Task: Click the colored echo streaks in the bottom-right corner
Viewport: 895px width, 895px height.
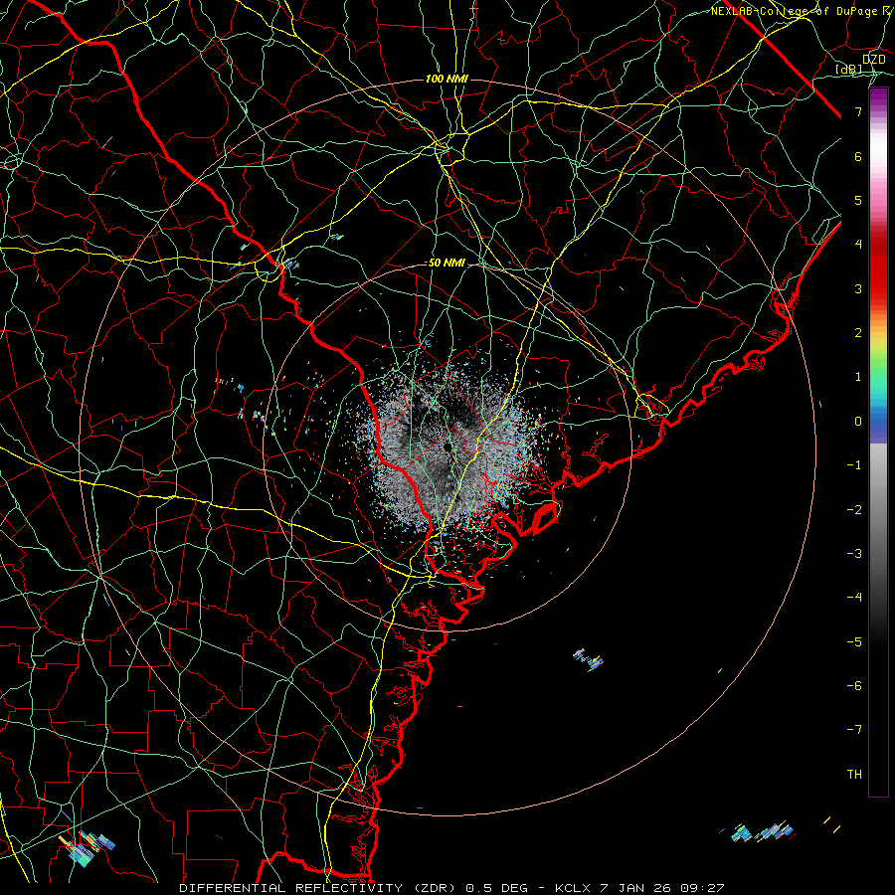Action: click(x=765, y=832)
